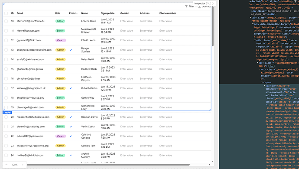
Task: Zoom out with the minus icon
Action: [x=6, y=165]
